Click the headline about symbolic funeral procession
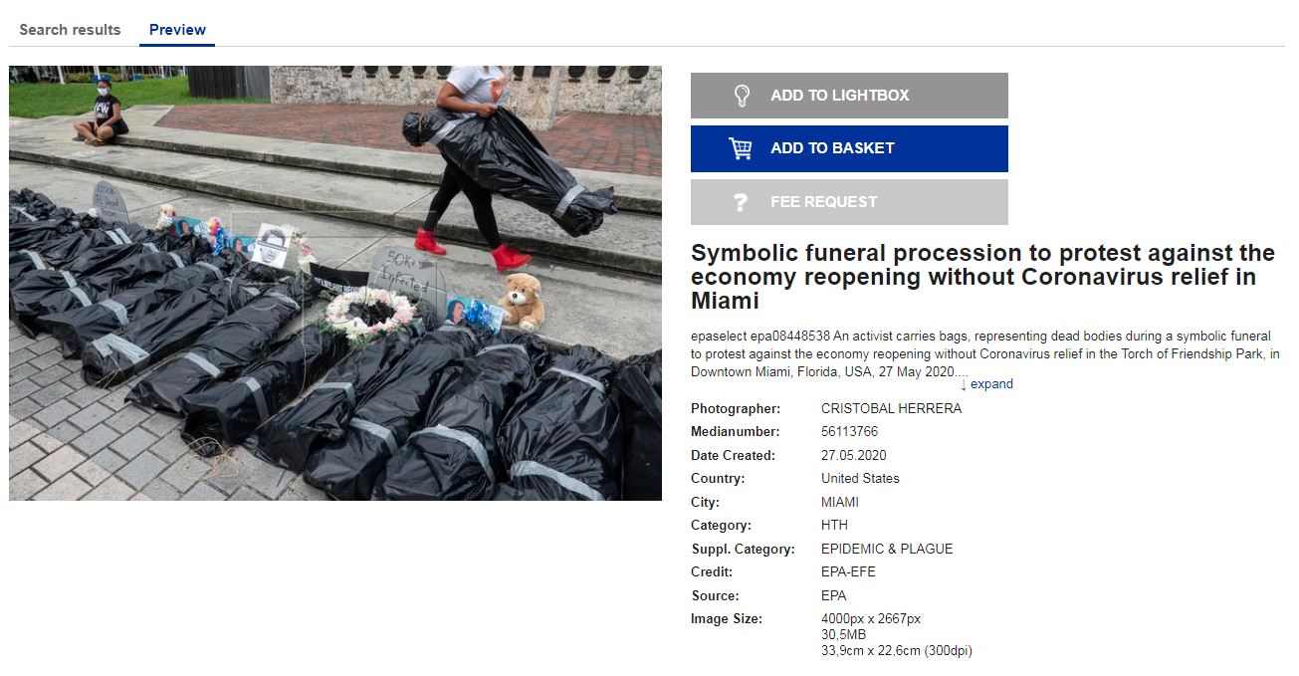This screenshot has height=676, width=1299. click(x=982, y=277)
